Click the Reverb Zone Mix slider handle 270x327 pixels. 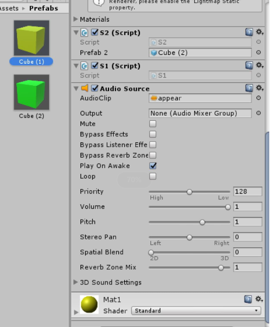221,268
